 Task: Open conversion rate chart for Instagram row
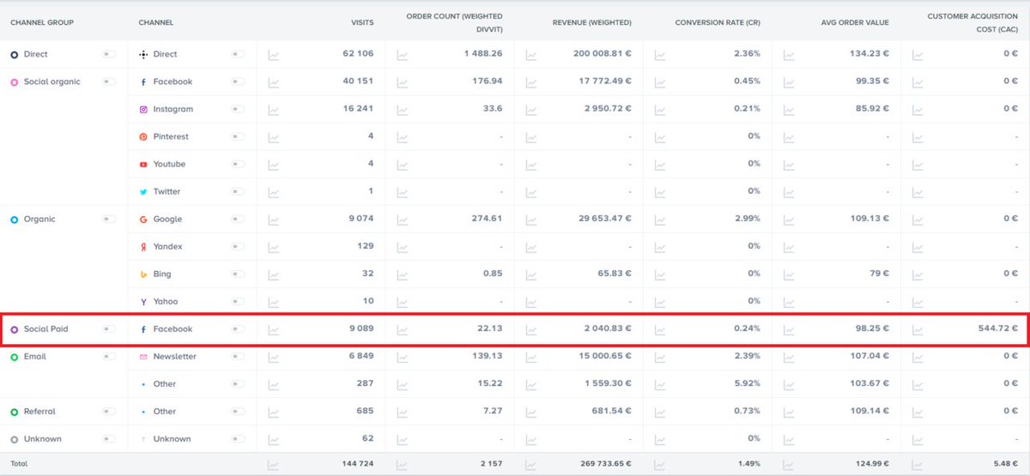[x=660, y=110]
